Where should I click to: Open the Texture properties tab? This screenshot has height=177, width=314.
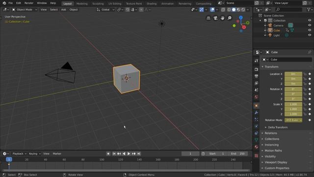256,155
